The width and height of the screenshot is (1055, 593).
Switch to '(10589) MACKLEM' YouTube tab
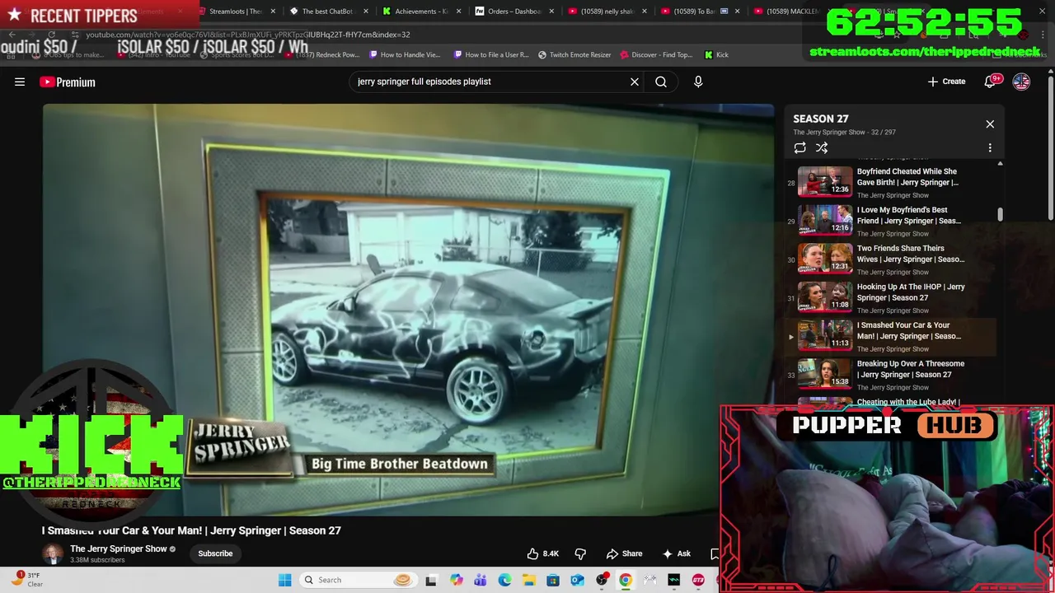(791, 12)
